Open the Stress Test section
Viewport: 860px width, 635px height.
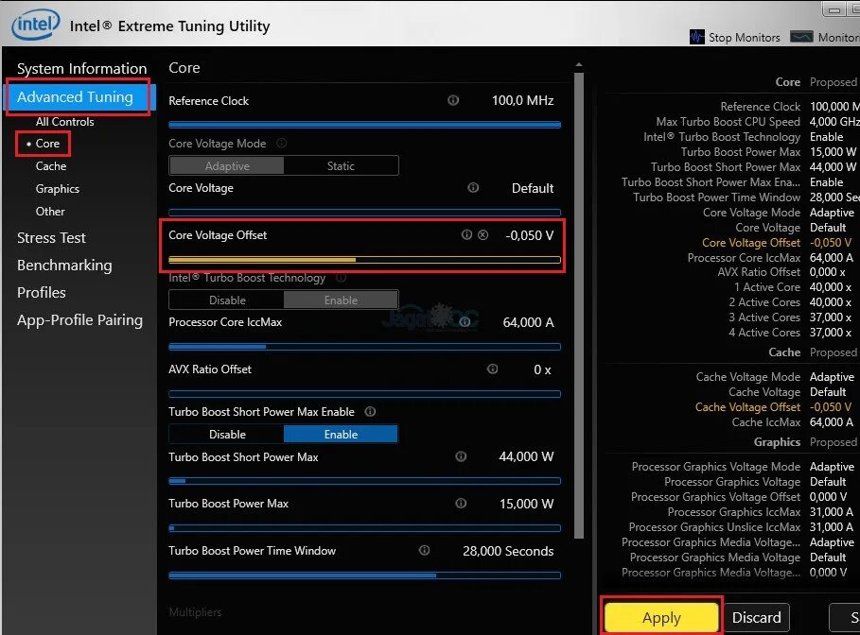[51, 238]
